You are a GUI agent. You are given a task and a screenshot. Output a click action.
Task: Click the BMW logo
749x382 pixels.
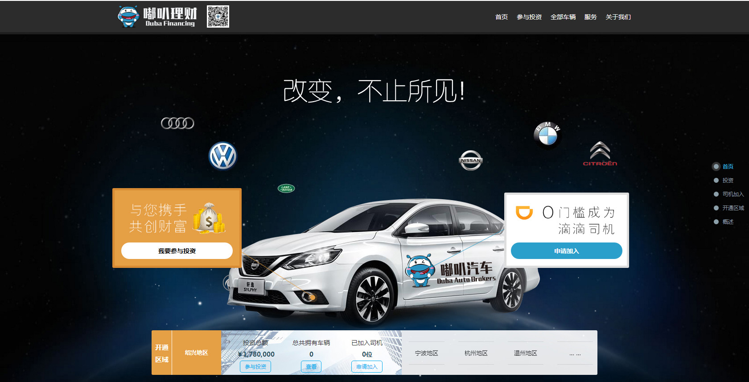coord(547,134)
